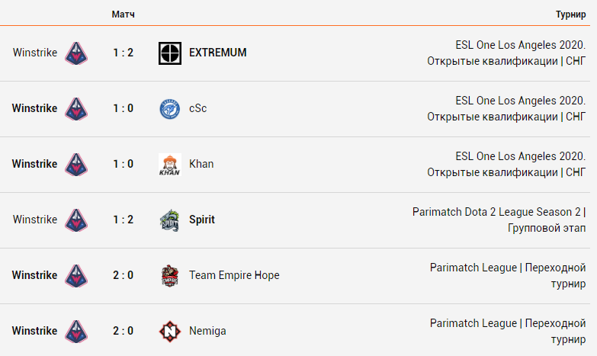Open the ESL One Los Angeles tournament in the cSc row
Screen dimensions: 597x356
click(x=506, y=108)
